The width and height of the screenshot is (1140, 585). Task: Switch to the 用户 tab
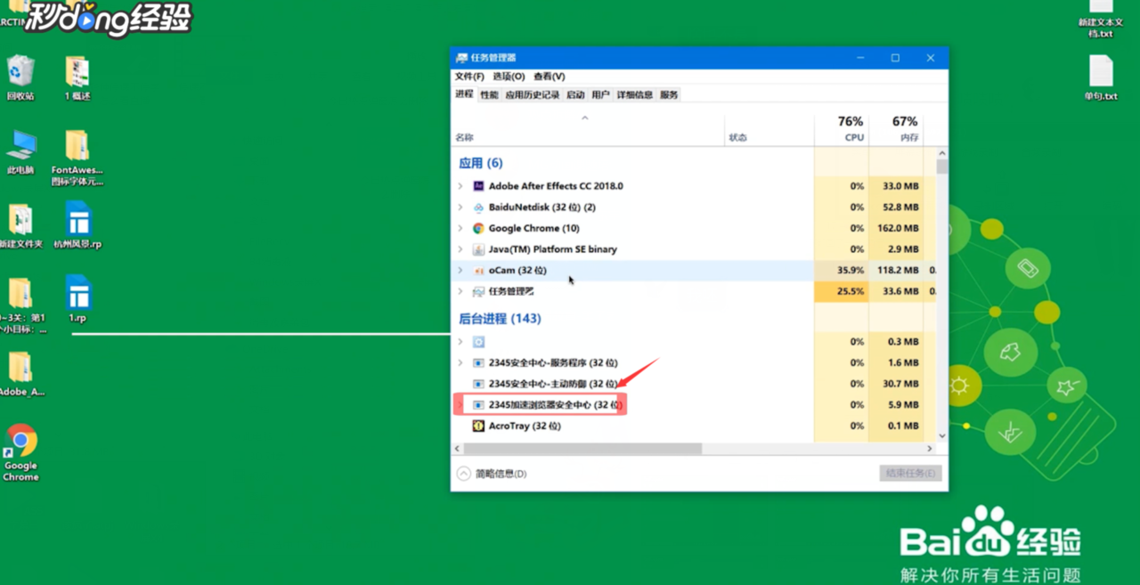[600, 95]
